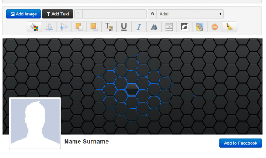Open the text color icon
266x158 pixels.
coord(109,27)
